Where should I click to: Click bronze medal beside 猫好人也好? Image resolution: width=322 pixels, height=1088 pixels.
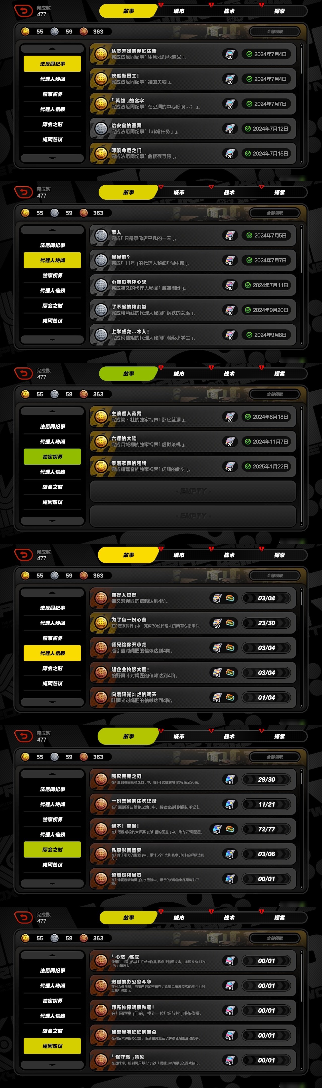(x=101, y=598)
